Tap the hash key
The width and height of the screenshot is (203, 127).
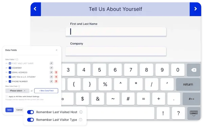pyautogui.click(x=128, y=99)
